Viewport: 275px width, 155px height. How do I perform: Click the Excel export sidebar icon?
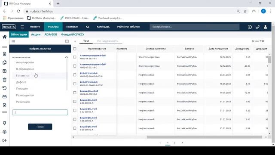pos(5,105)
